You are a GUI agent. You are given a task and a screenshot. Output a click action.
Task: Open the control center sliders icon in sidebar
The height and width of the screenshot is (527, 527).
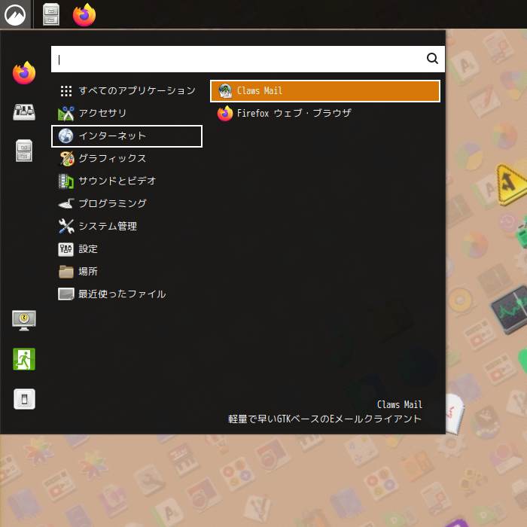(24, 112)
